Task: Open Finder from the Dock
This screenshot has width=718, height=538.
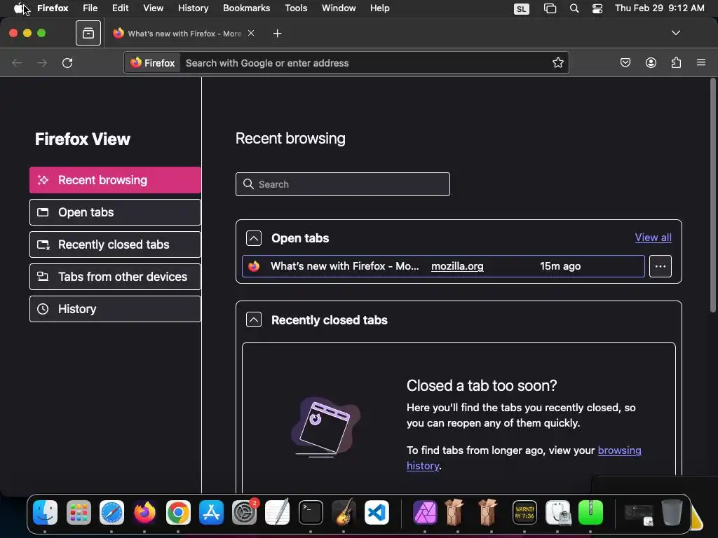Action: pyautogui.click(x=45, y=512)
